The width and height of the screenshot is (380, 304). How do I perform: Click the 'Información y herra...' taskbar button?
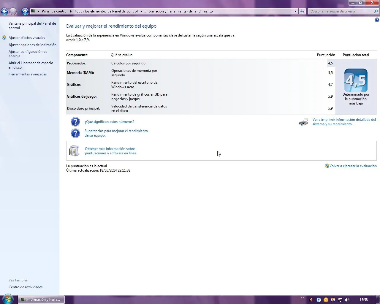tap(41, 300)
